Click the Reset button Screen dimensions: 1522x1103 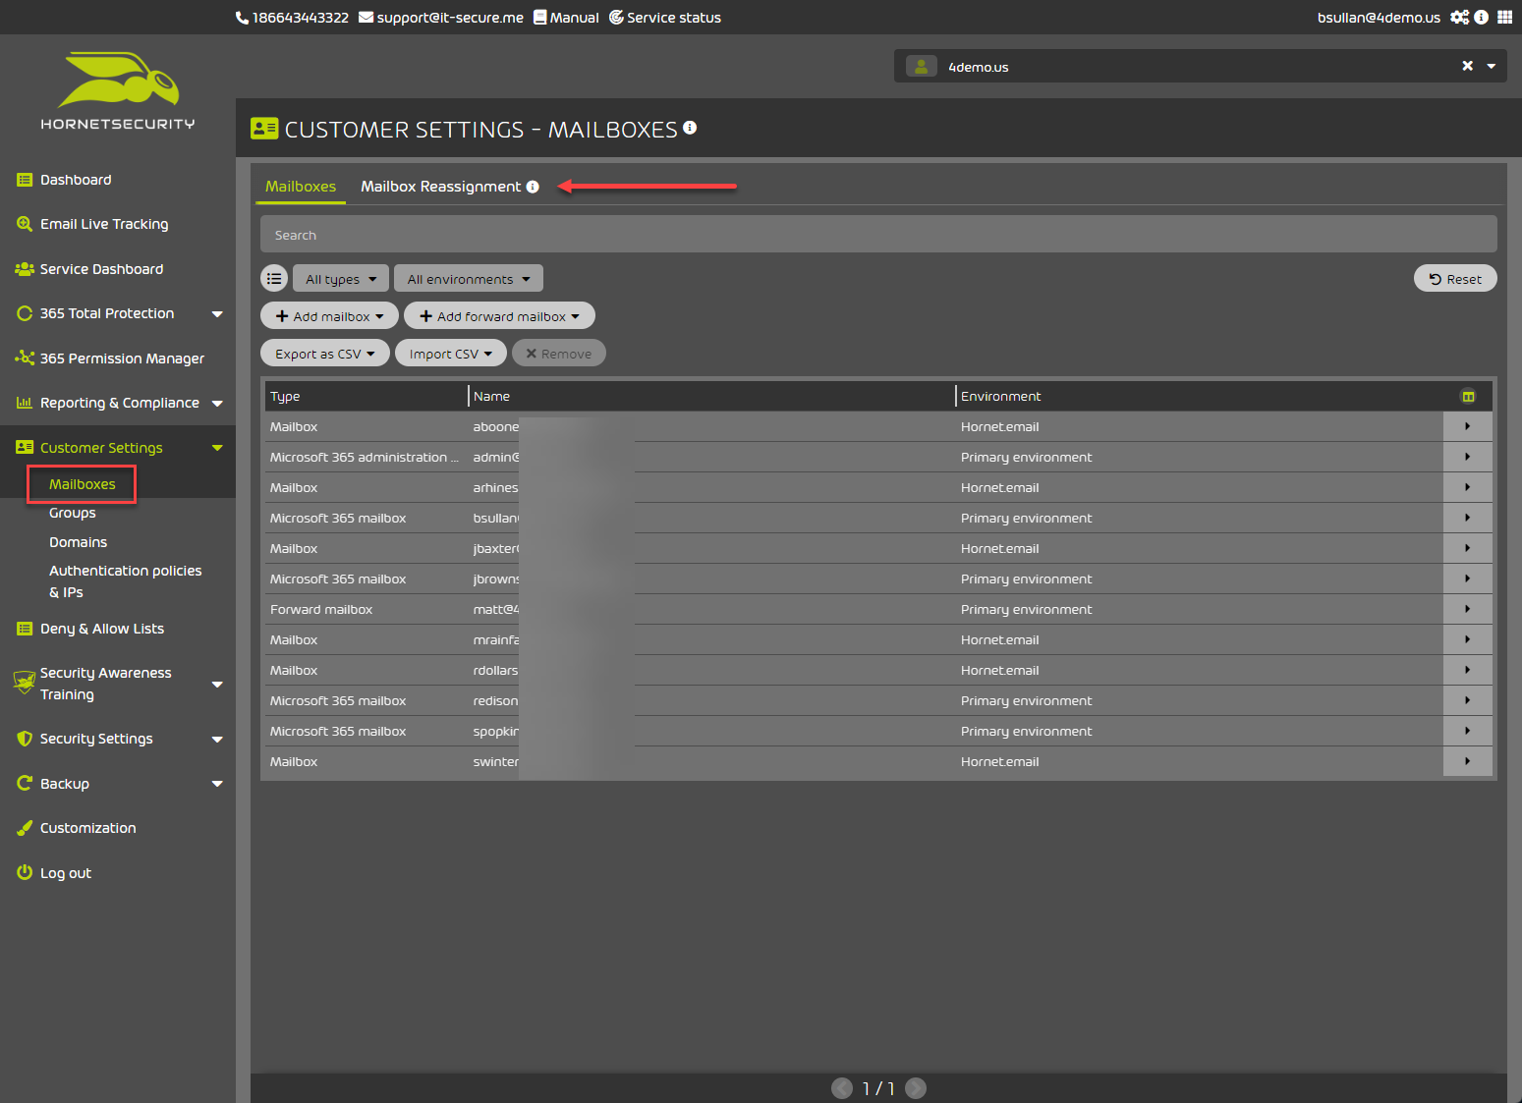coord(1455,279)
